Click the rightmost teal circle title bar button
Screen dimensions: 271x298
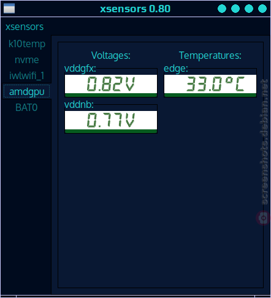point(262,9)
